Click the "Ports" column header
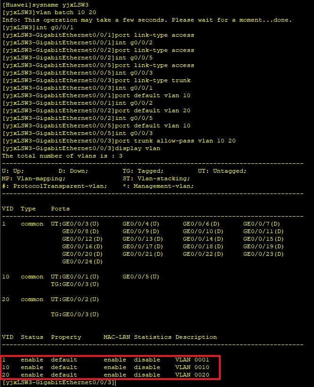Screen dimensions: 314x387 60,209
